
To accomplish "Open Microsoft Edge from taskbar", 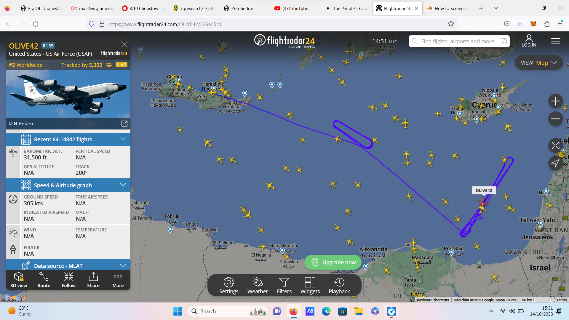I will [x=326, y=311].
